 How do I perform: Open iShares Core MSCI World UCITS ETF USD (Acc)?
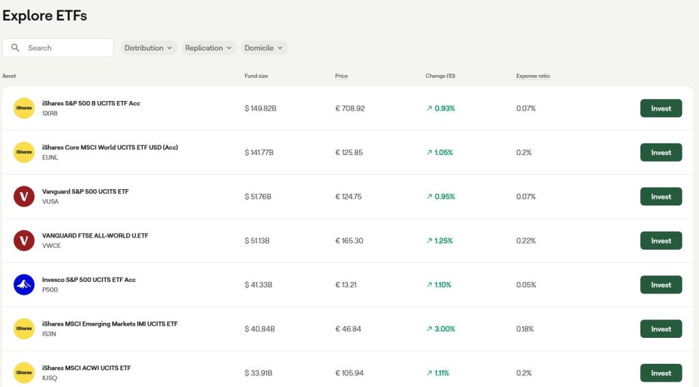pos(110,147)
